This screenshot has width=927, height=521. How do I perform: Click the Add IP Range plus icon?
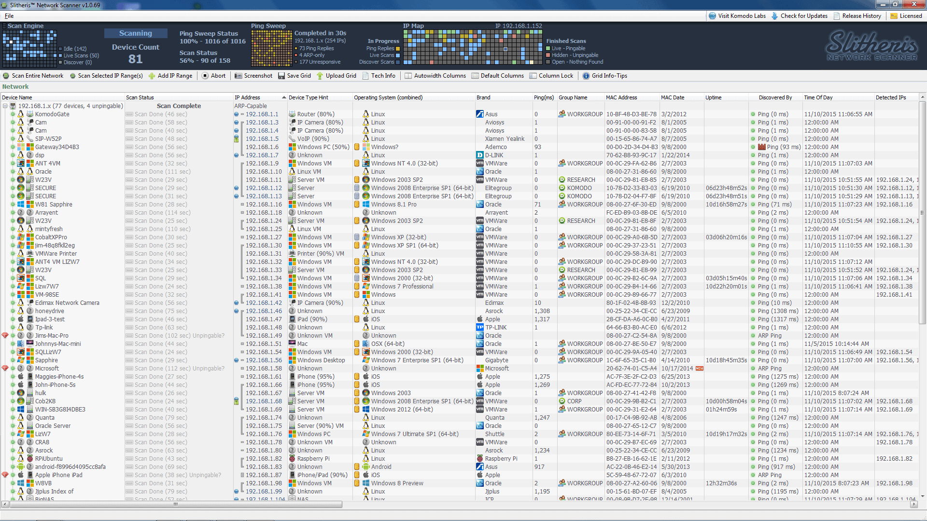pos(152,76)
